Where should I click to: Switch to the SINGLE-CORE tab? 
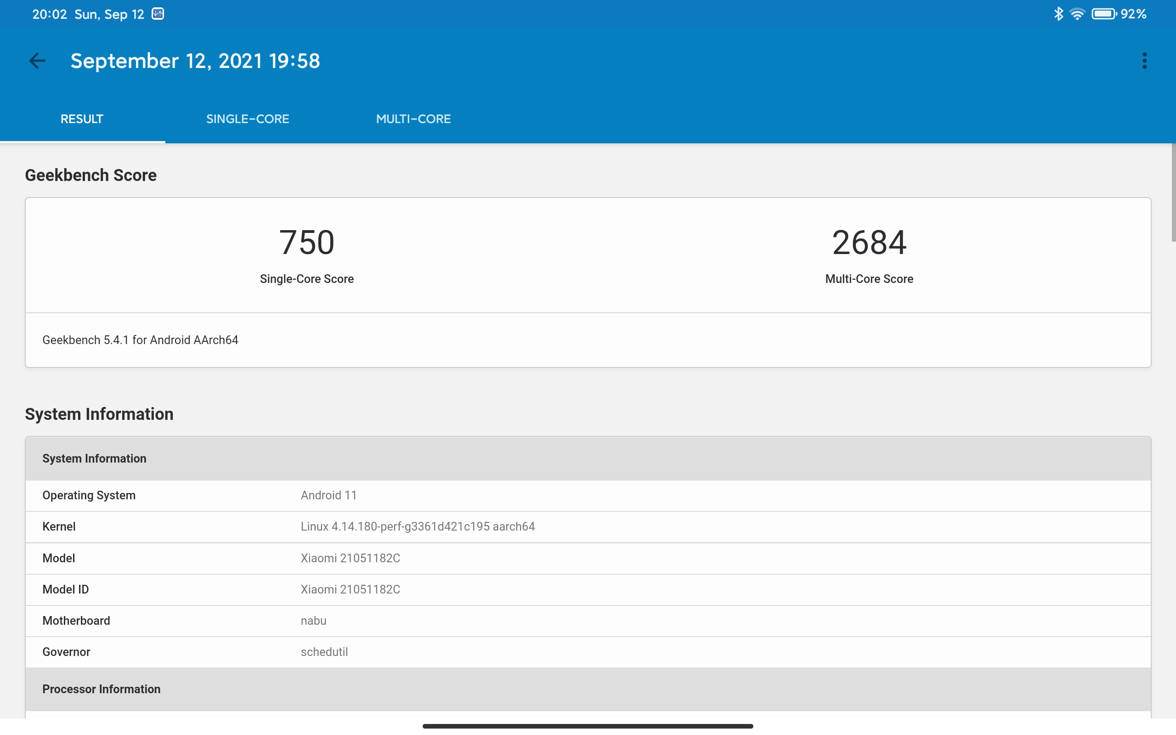[x=247, y=119]
